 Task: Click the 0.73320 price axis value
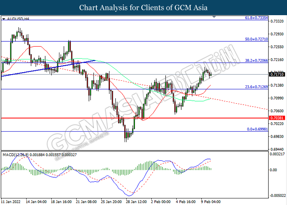click(x=277, y=21)
